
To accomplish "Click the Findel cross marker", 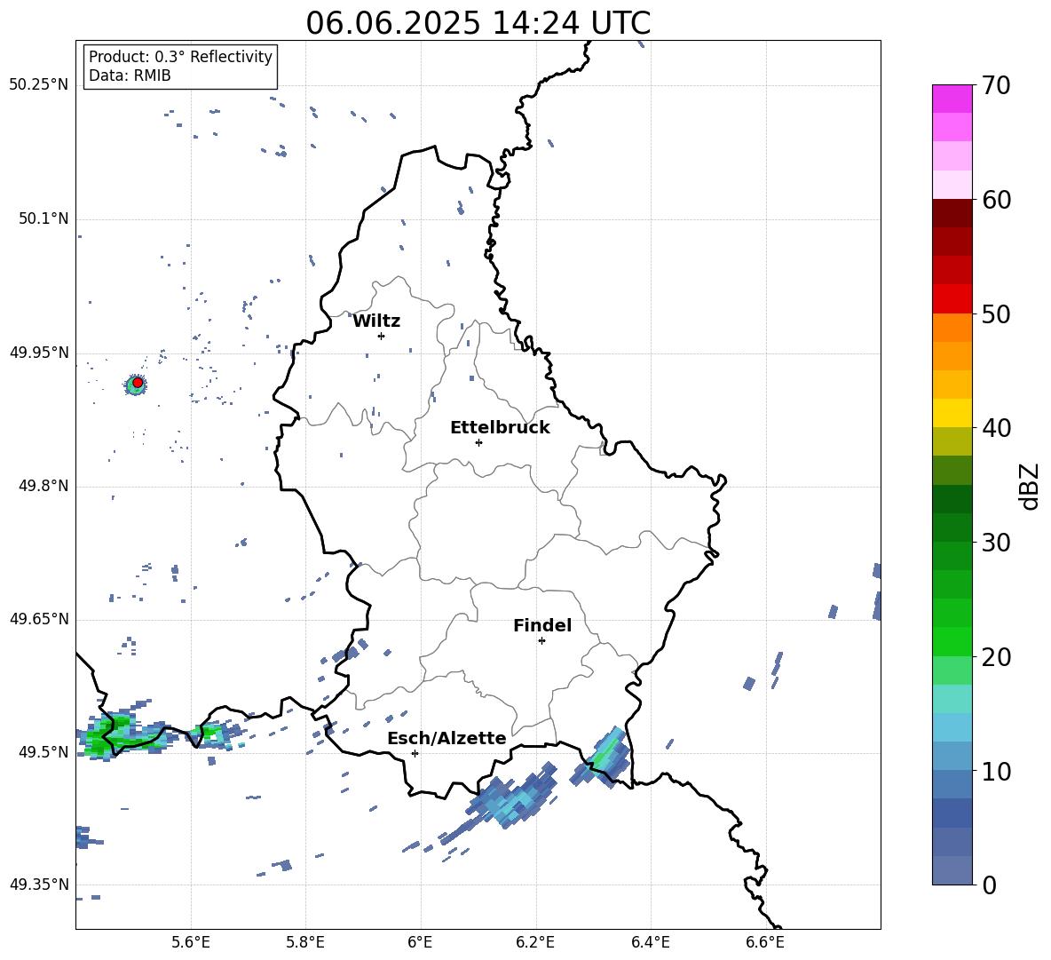I will [541, 641].
